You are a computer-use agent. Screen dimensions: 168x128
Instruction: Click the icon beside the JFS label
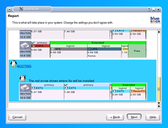click(90, 49)
